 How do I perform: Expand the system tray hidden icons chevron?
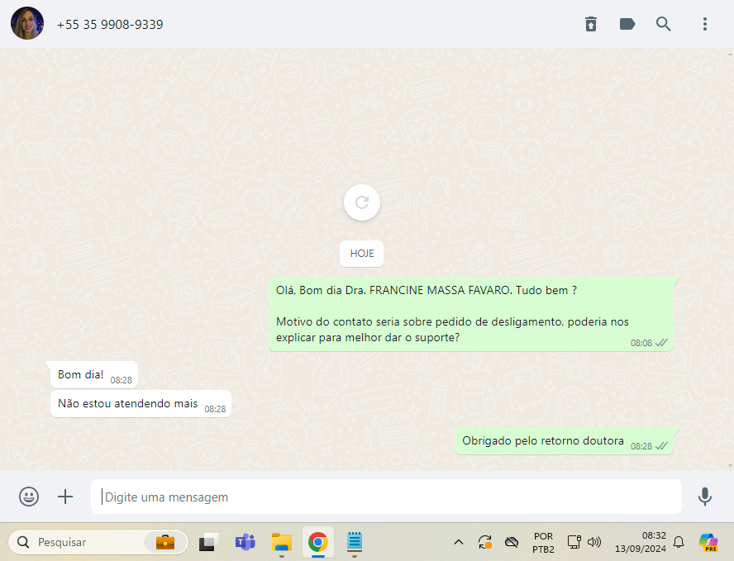click(459, 542)
